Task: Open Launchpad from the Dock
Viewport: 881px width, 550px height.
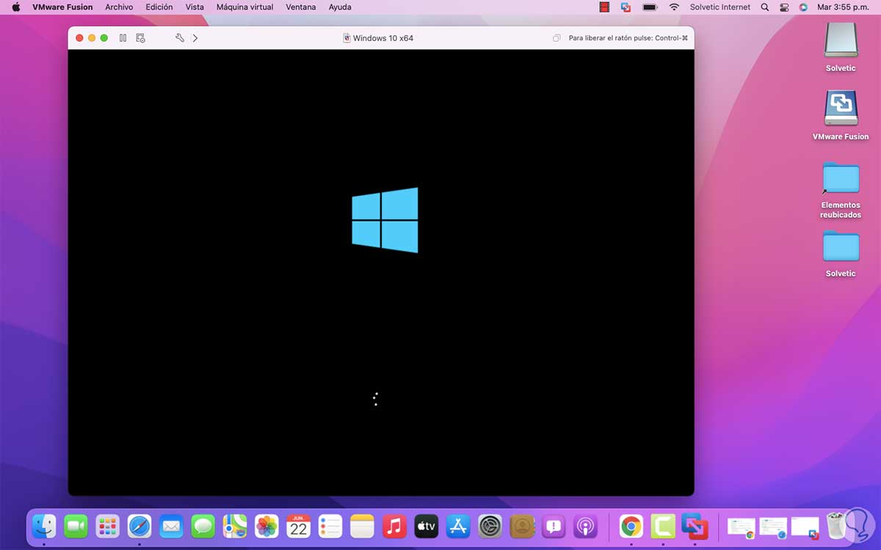Action: (x=108, y=526)
